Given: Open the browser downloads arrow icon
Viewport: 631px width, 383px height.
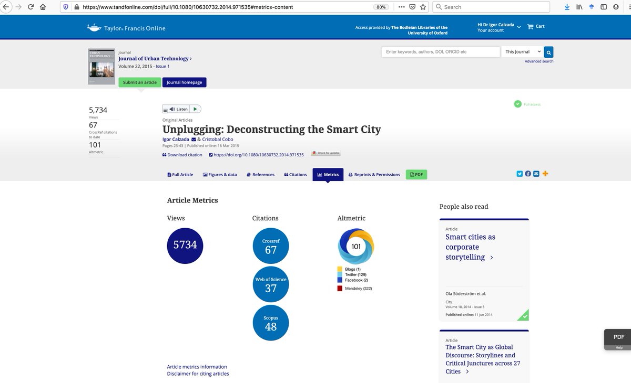Looking at the screenshot, I should point(567,7).
